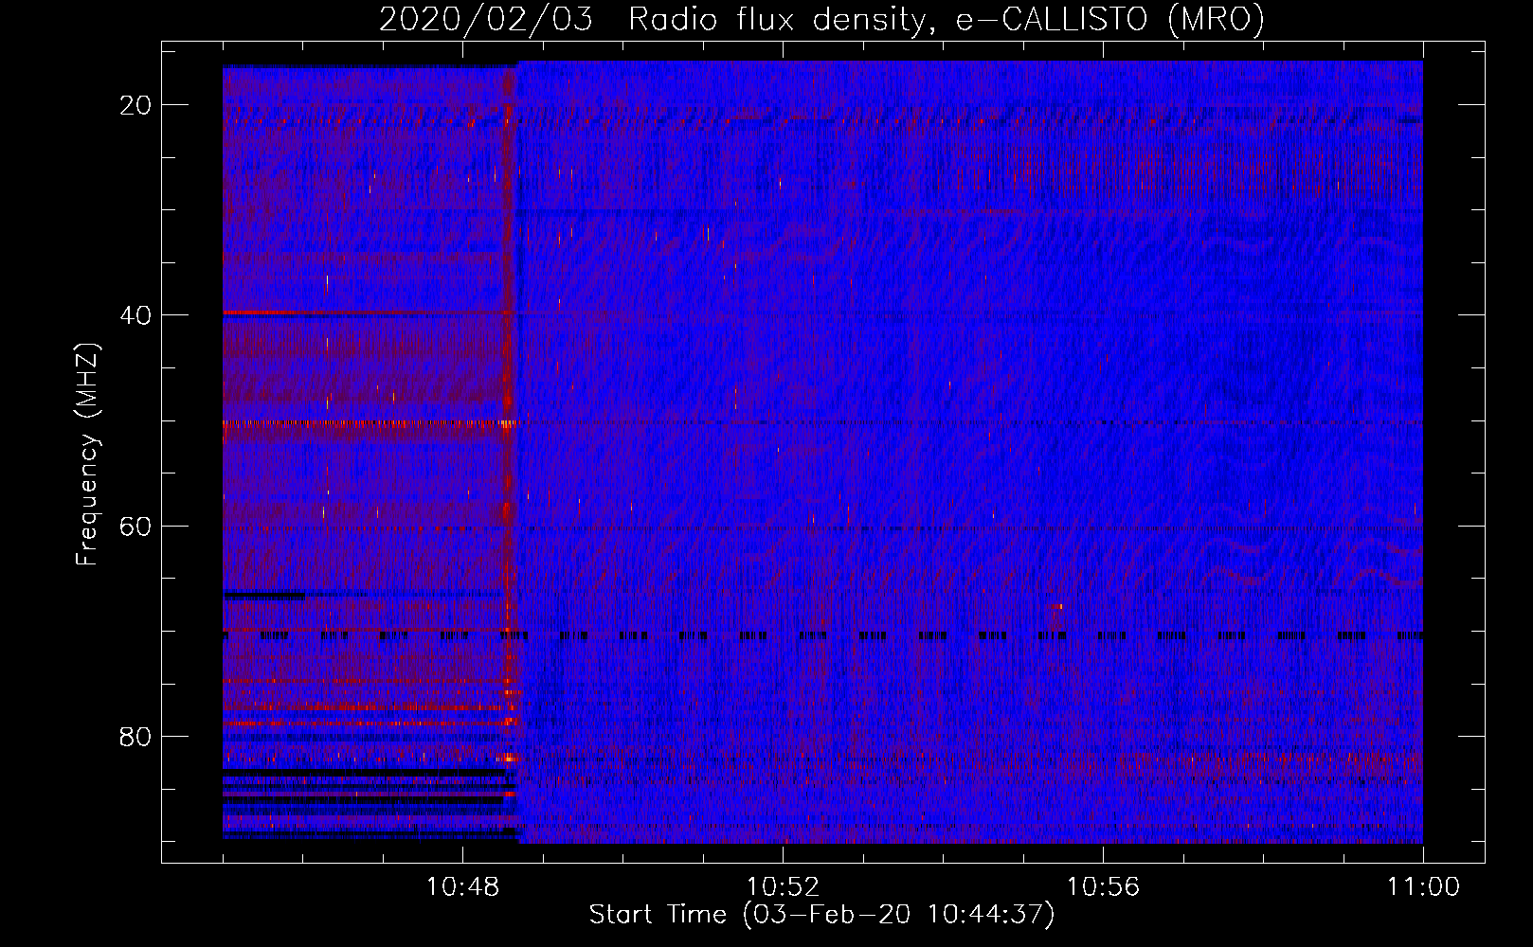1533x947 pixels.
Task: Click the time tick label '10:48'
Action: (x=462, y=887)
